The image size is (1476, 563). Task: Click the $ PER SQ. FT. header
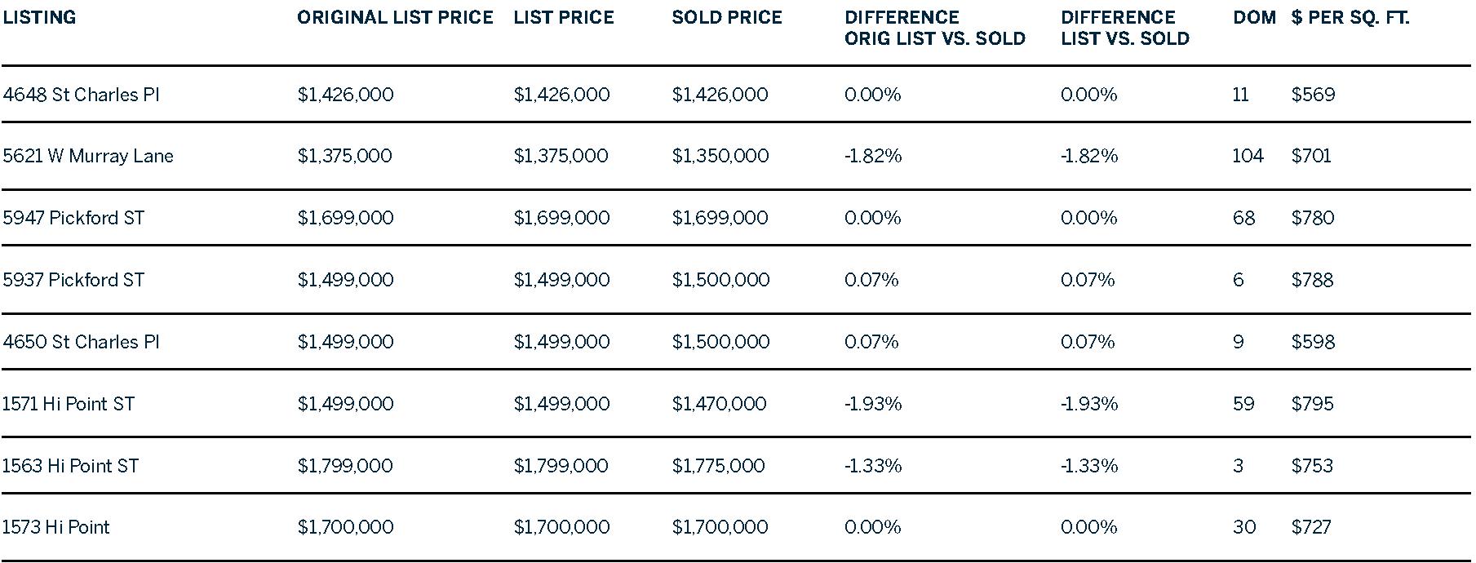[x=1350, y=17]
